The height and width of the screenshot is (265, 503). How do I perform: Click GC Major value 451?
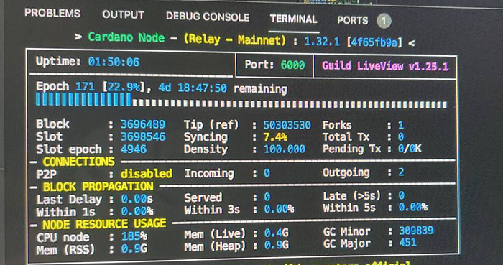[x=407, y=242]
